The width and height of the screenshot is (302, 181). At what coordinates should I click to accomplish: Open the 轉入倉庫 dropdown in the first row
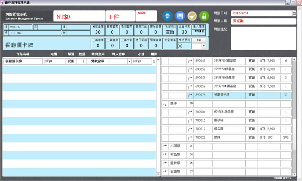pos(129,61)
